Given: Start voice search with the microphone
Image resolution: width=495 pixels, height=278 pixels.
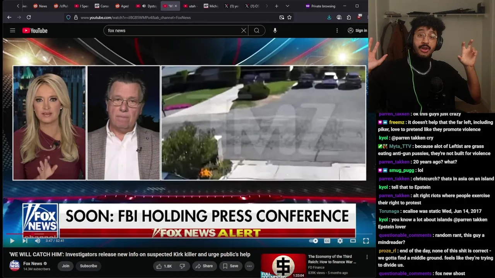Looking at the screenshot, I should tap(275, 31).
